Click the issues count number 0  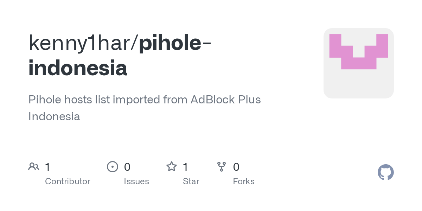(127, 167)
